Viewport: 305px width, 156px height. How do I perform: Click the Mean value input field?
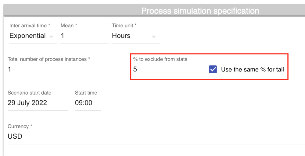tap(84, 36)
